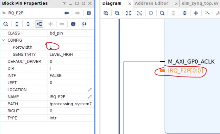220x134 pixels.
Task: Show property info icon
Action: 73,24
